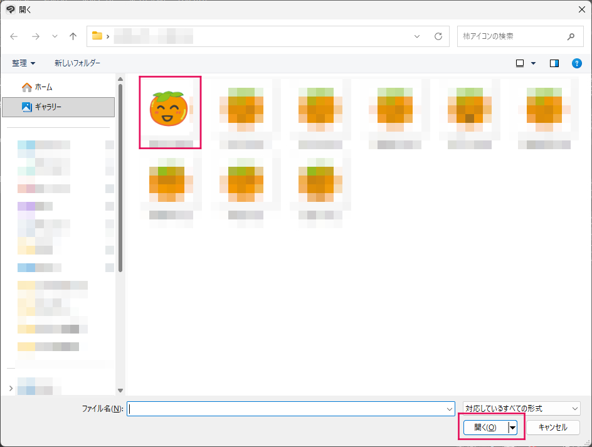Expand the file name history dropdown
Screen dimensions: 592x447
(449, 409)
